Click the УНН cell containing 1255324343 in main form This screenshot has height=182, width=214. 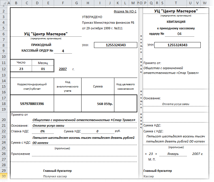pyautogui.click(x=115, y=45)
